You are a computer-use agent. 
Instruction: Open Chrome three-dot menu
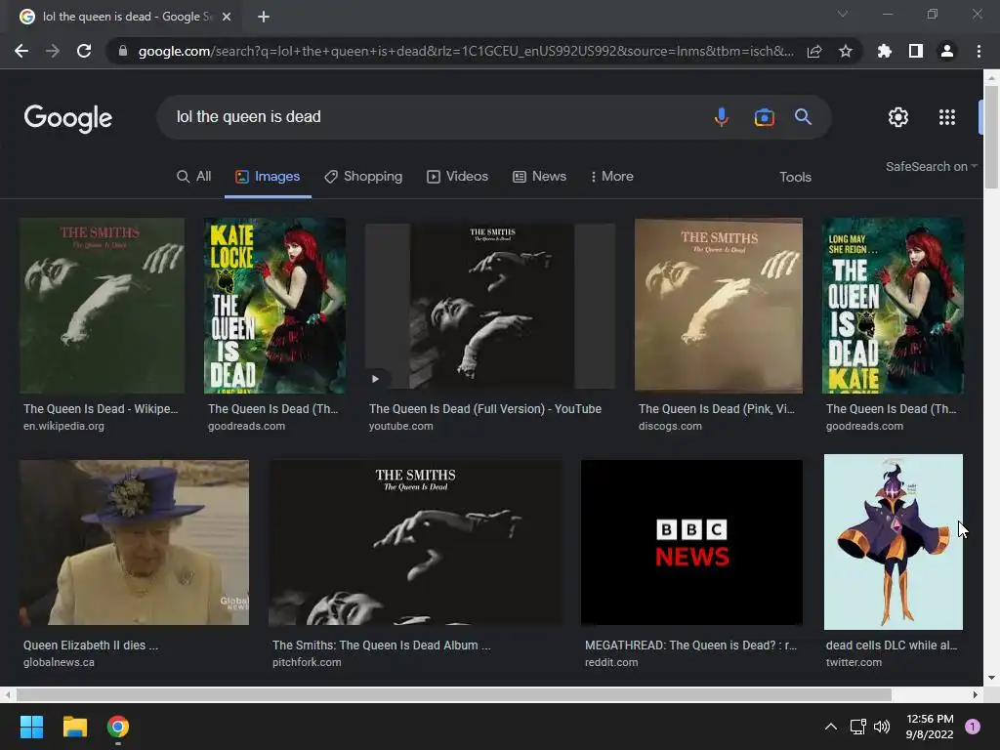pos(979,51)
